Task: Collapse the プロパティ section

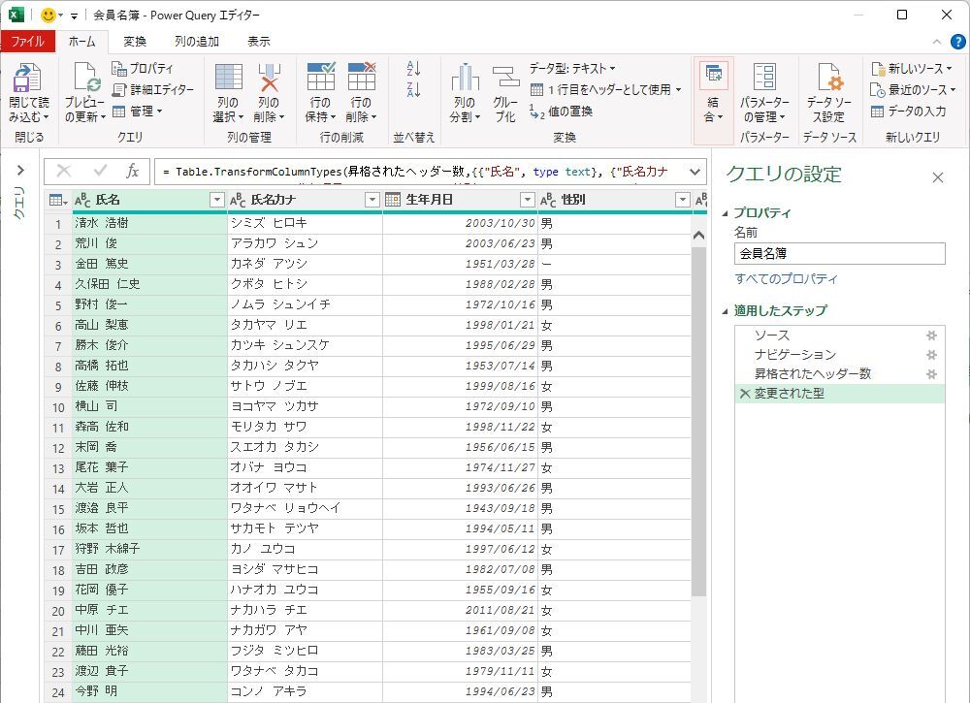Action: (727, 213)
